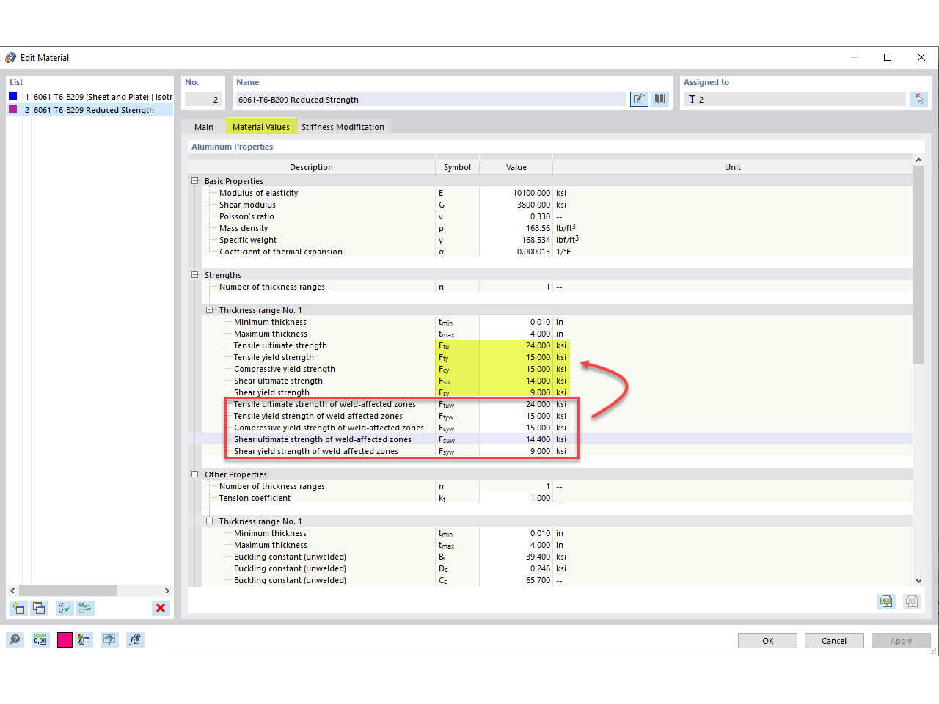Collapse Thickness range No. 1 under Other Properties

click(x=210, y=521)
